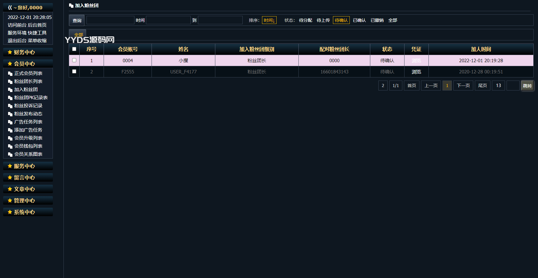Screen dimensions: 538x278
Task: Expand 服务中心 menu section
Action: pos(28,166)
